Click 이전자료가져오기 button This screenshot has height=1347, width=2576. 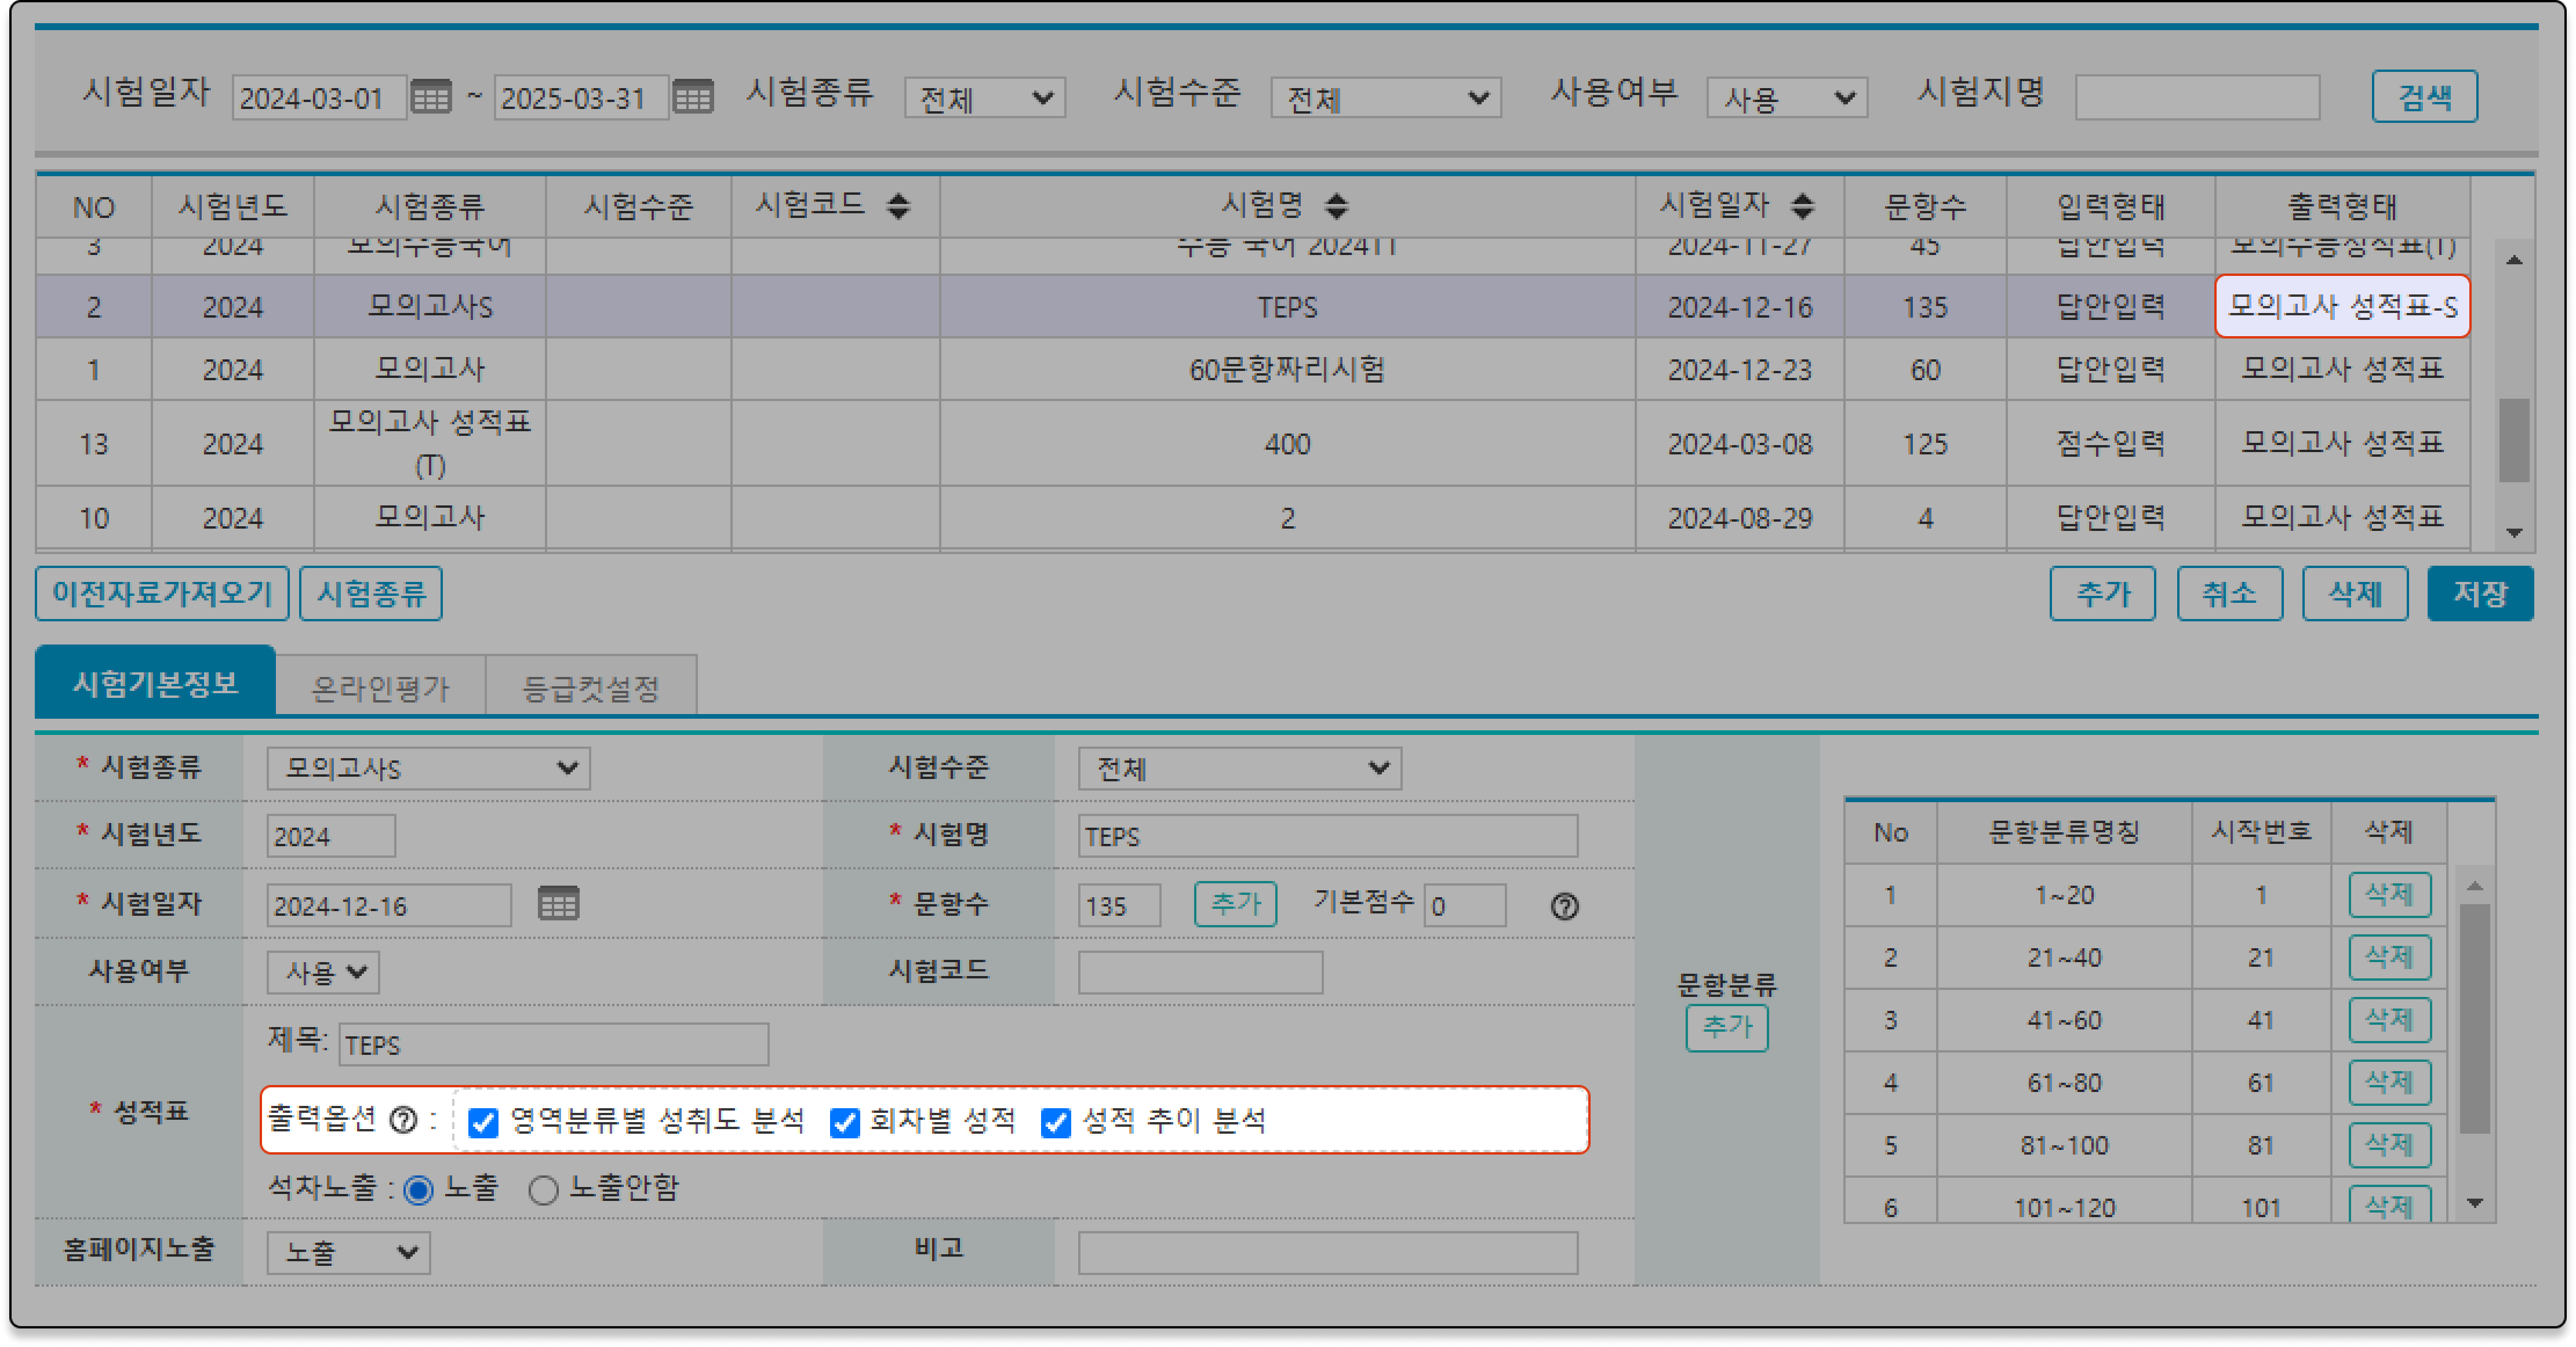tap(162, 593)
